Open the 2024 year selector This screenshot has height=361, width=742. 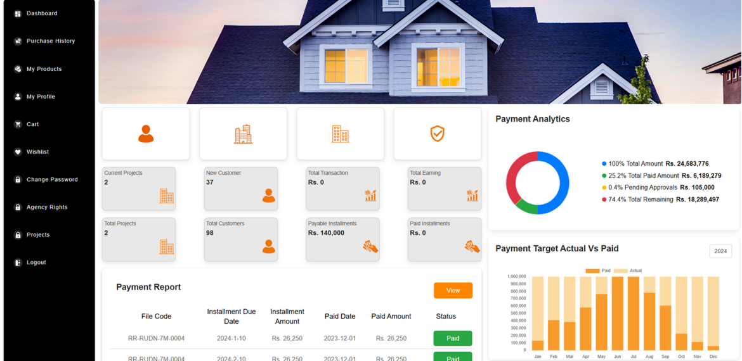click(720, 251)
